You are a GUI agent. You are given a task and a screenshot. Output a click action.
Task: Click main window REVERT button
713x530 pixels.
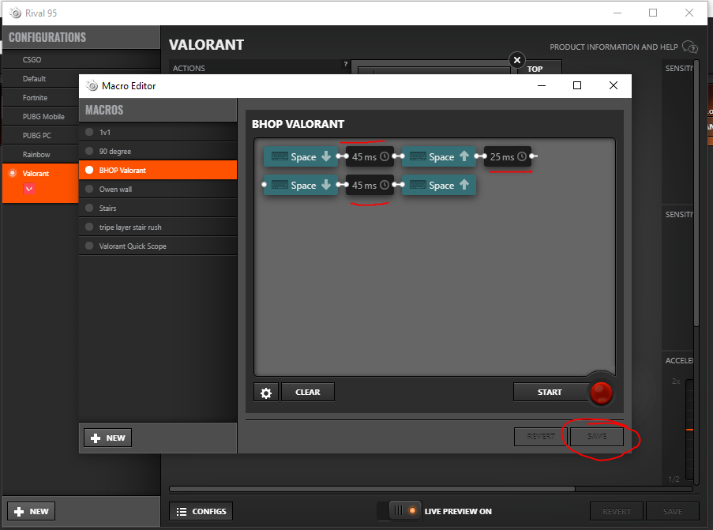pyautogui.click(x=617, y=511)
